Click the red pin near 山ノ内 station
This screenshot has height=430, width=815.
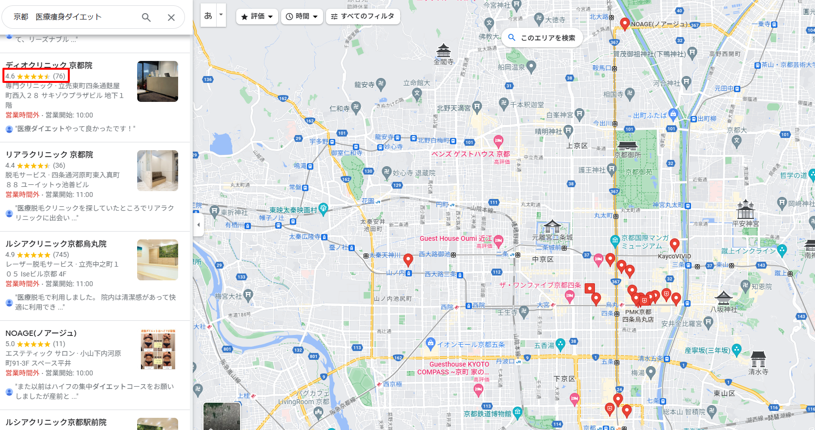[408, 260]
